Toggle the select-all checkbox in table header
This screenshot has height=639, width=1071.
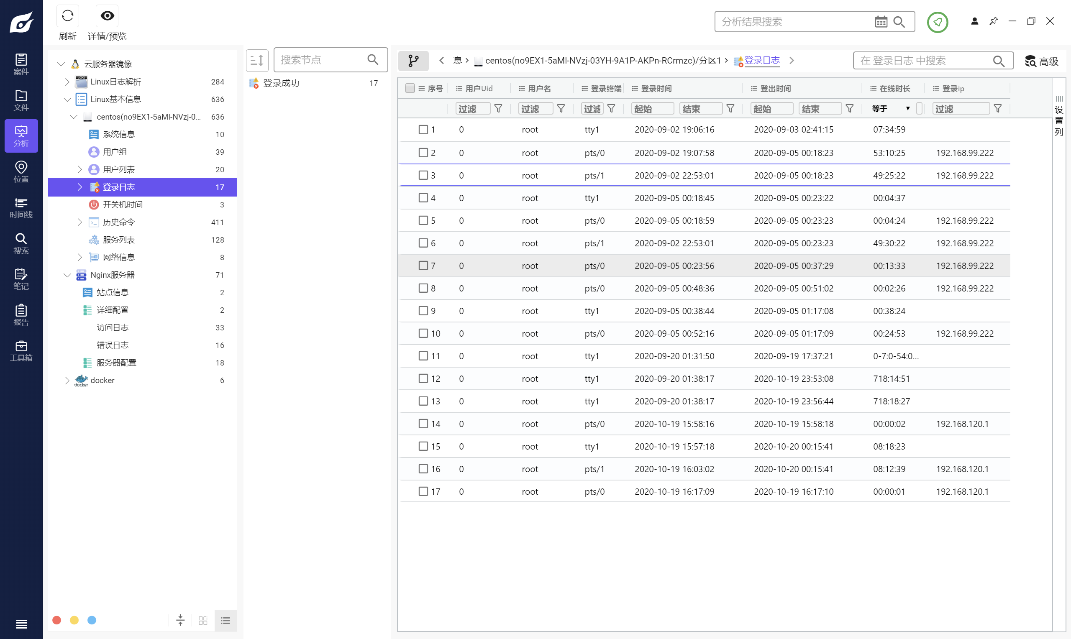click(410, 88)
